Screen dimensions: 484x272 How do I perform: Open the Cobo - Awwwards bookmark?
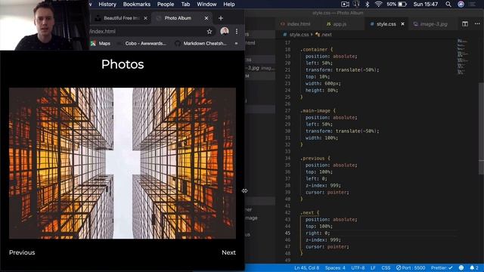click(x=143, y=44)
